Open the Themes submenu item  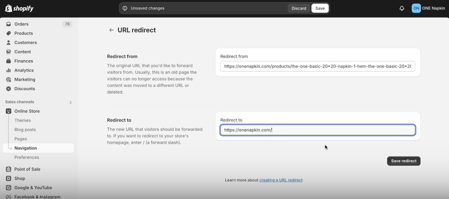click(x=23, y=121)
